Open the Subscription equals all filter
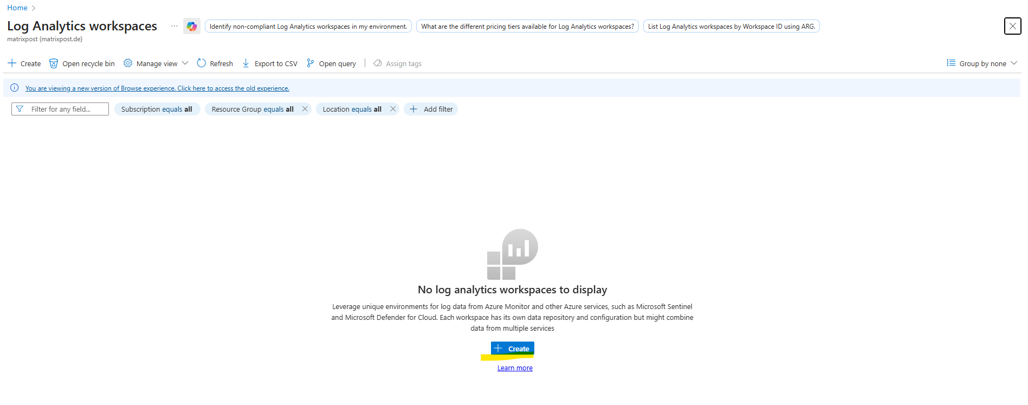This screenshot has height=405, width=1028. click(157, 109)
